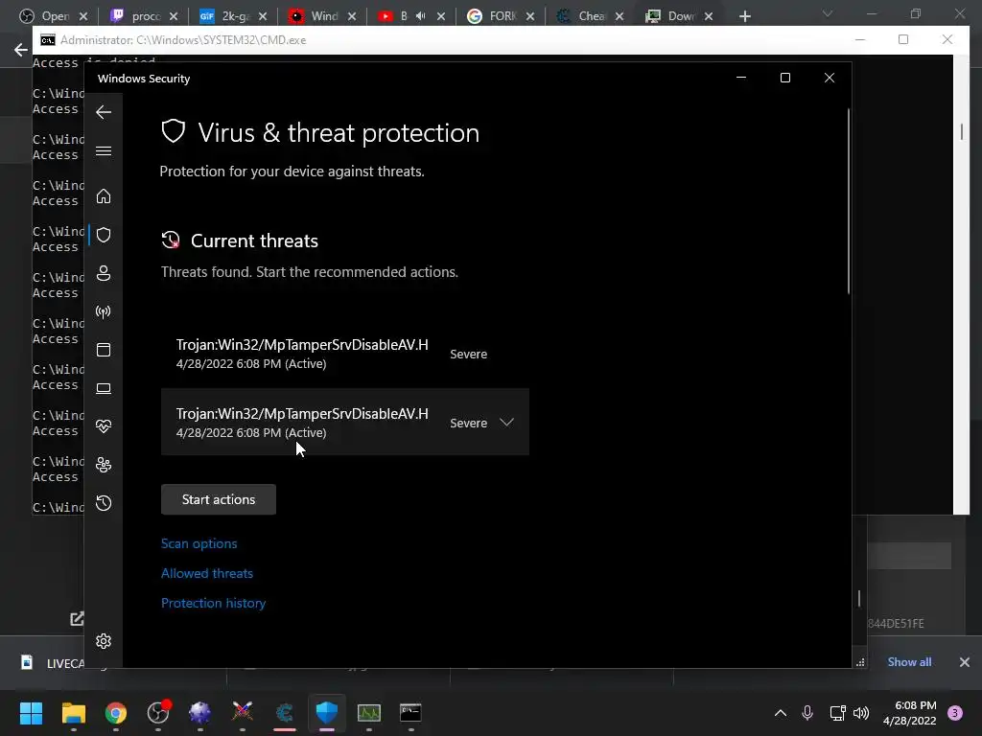The width and height of the screenshot is (982, 736).
Task: Open App & browser control icon
Action: 104,350
